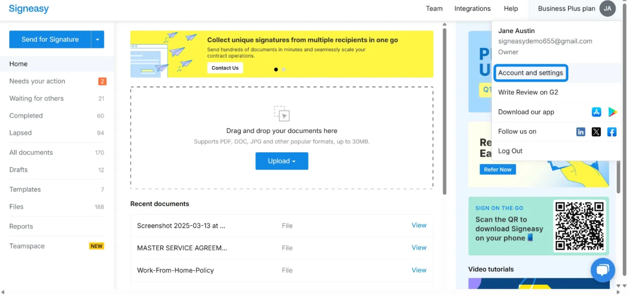Click the Refer Now button

click(498, 169)
